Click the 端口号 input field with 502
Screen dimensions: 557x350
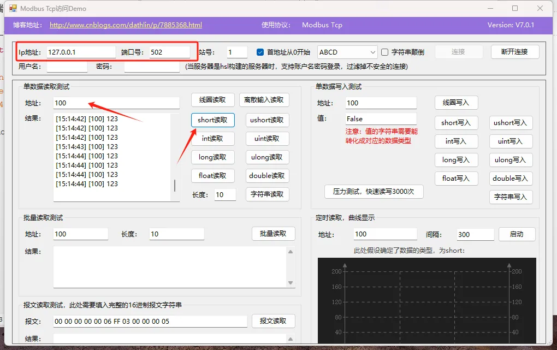tap(169, 52)
